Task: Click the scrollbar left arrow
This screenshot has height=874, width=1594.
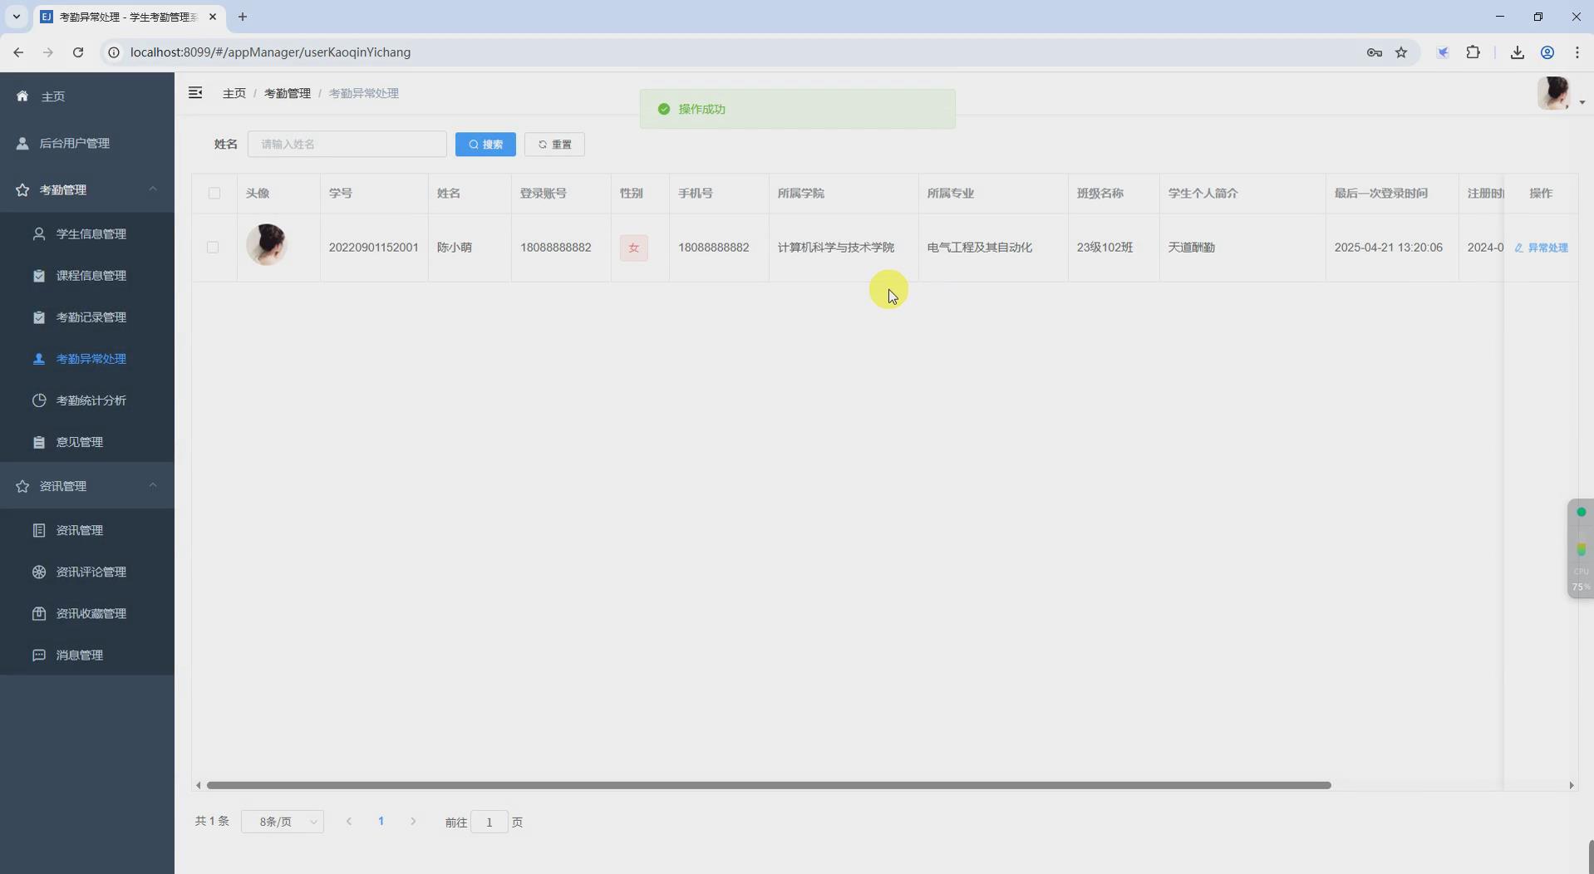Action: (198, 785)
